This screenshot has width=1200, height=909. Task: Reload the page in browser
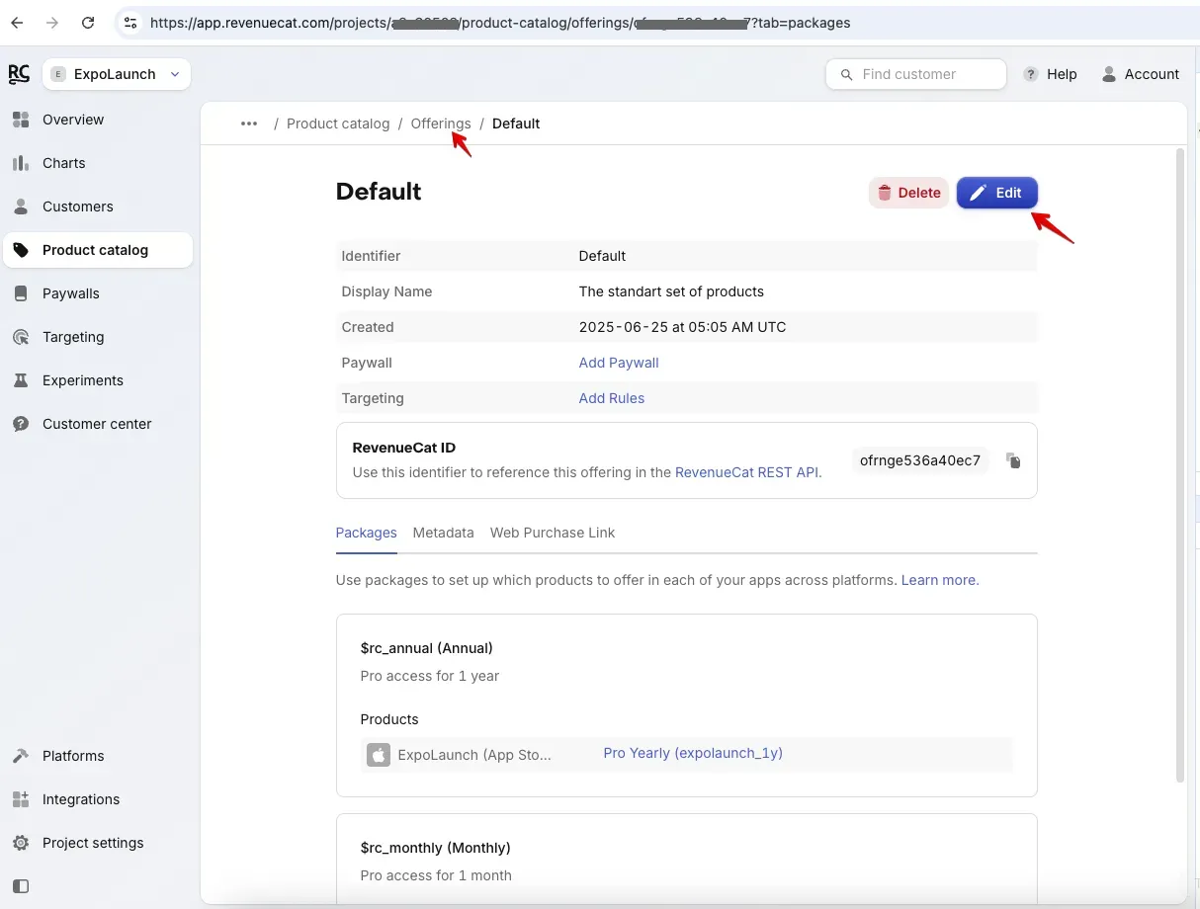pos(88,22)
